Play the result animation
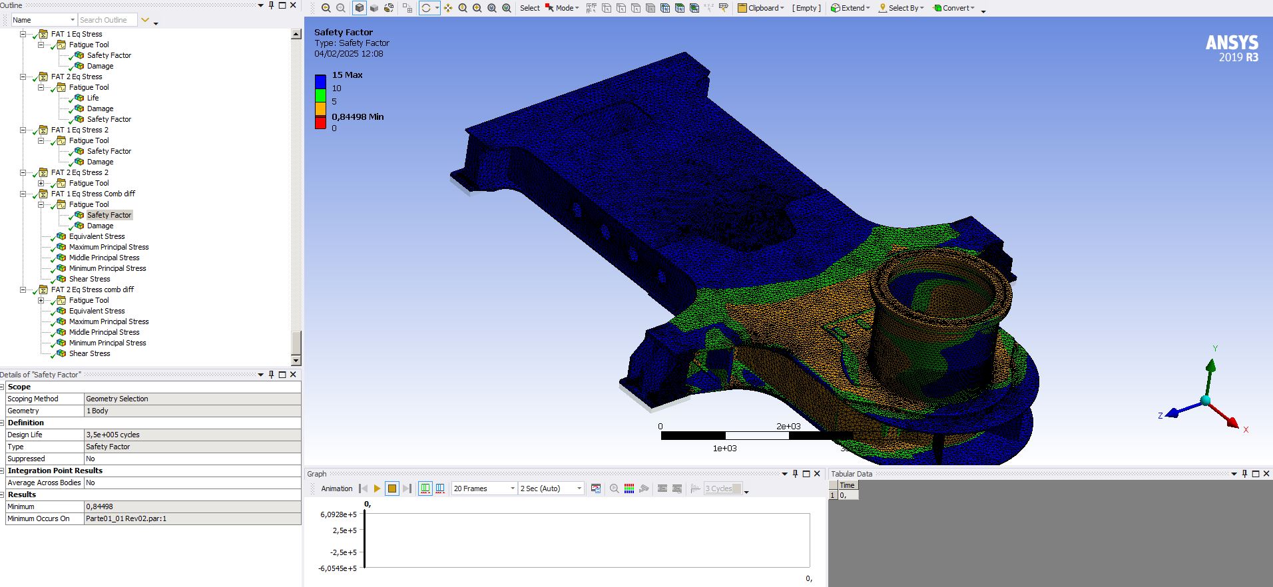Image resolution: width=1273 pixels, height=587 pixels. [x=377, y=489]
